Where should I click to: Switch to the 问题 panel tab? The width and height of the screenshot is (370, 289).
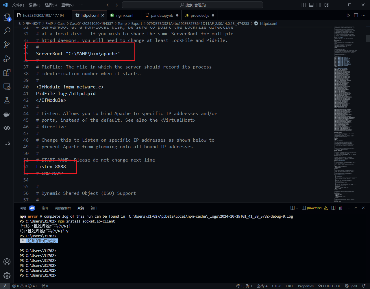(23, 208)
